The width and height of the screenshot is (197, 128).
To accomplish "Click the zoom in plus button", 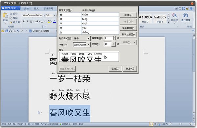I will tap(190, 124).
